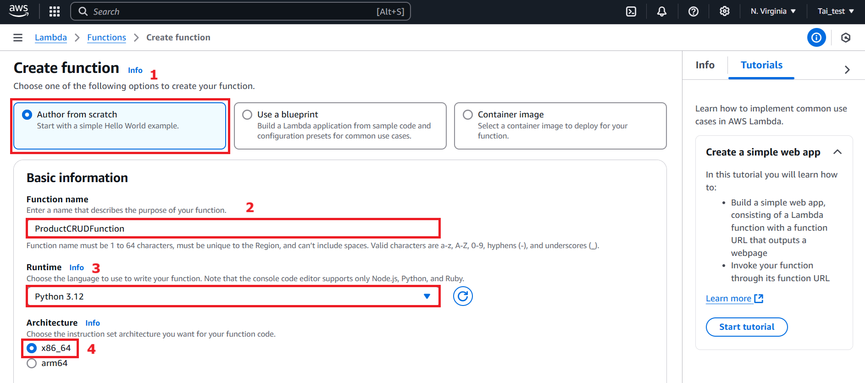Open the hexagon panel icon beside info
This screenshot has width=865, height=383.
(x=846, y=38)
